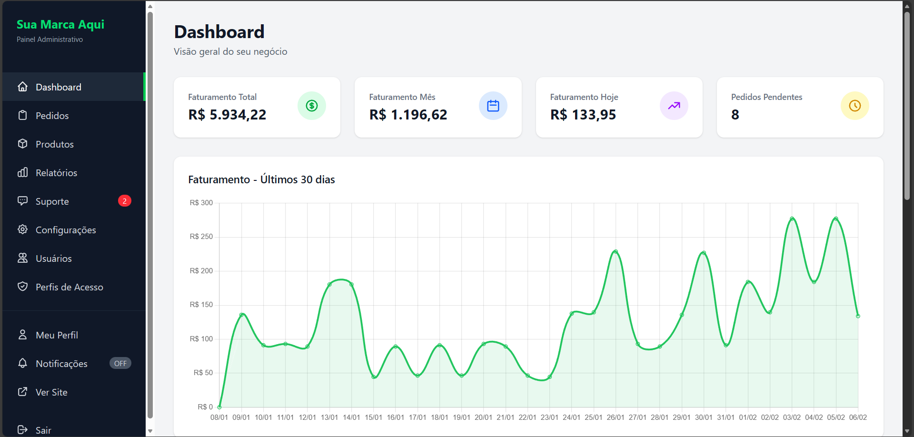
Task: Click the gear icon beside Configurações
Action: point(23,229)
